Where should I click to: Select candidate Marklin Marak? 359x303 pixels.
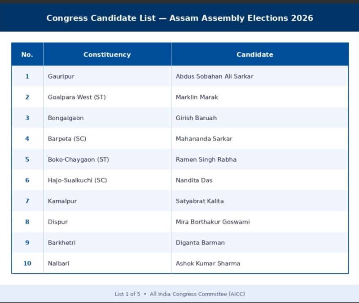tap(197, 97)
